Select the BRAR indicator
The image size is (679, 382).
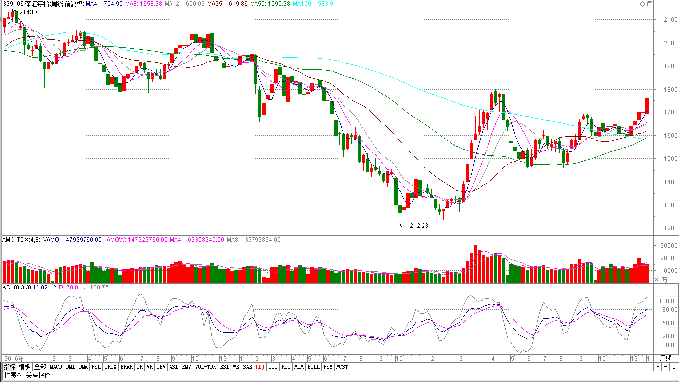126,367
